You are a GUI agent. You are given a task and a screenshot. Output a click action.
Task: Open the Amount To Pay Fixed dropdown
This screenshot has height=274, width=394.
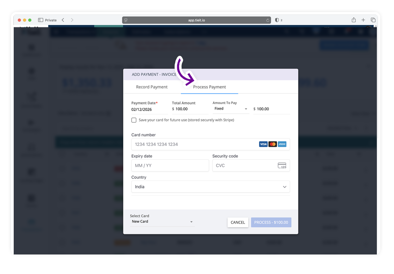point(231,109)
